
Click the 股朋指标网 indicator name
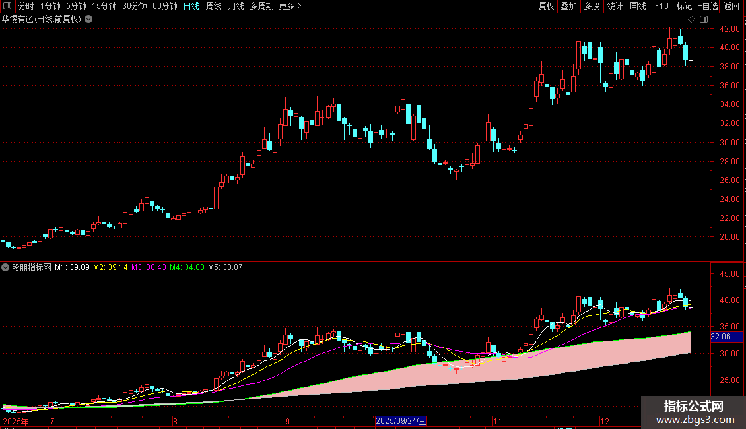[32, 267]
